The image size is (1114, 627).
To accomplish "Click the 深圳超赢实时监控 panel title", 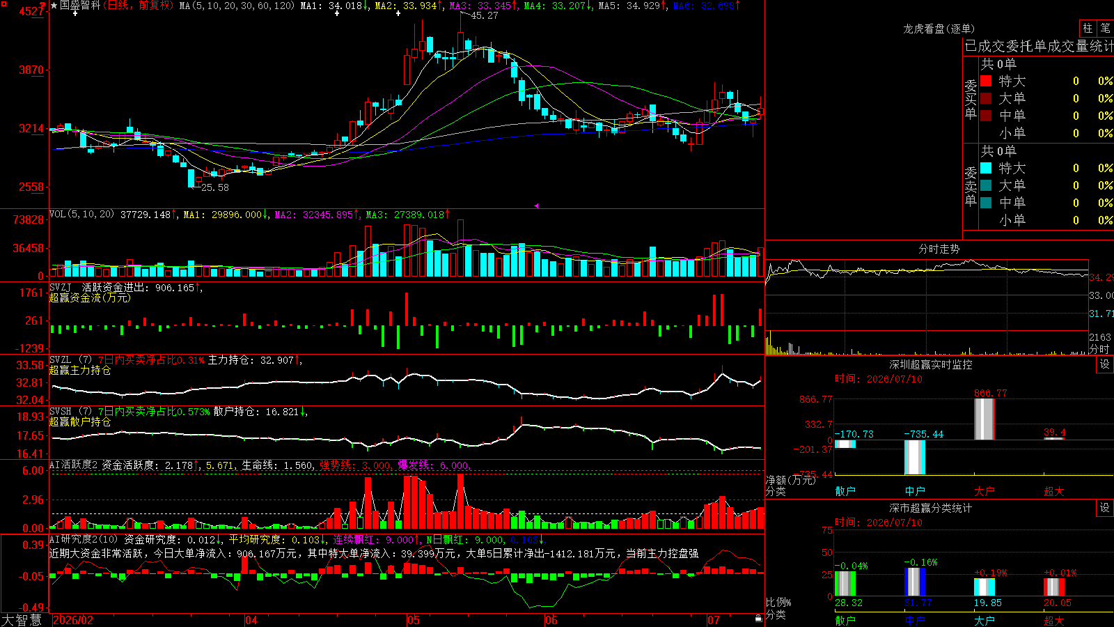I will [x=930, y=364].
